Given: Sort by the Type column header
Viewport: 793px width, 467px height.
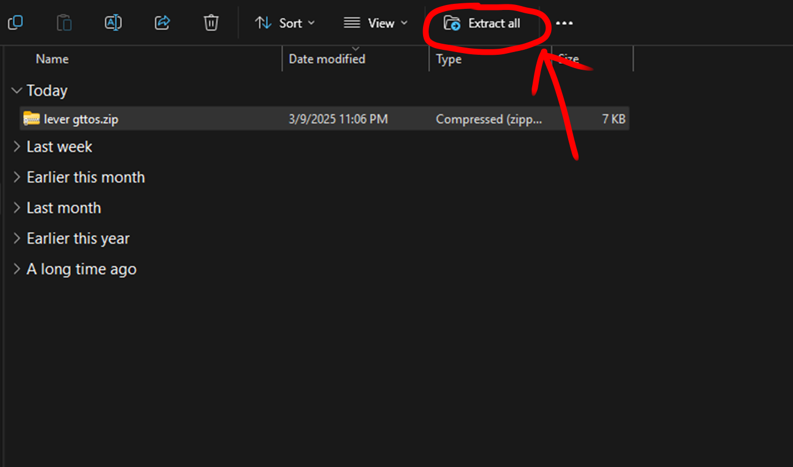Looking at the screenshot, I should point(449,59).
